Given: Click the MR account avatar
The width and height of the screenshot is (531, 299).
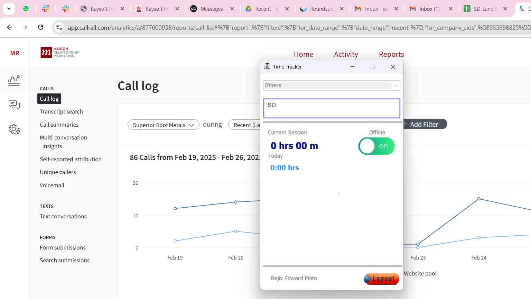Looking at the screenshot, I should [x=15, y=53].
